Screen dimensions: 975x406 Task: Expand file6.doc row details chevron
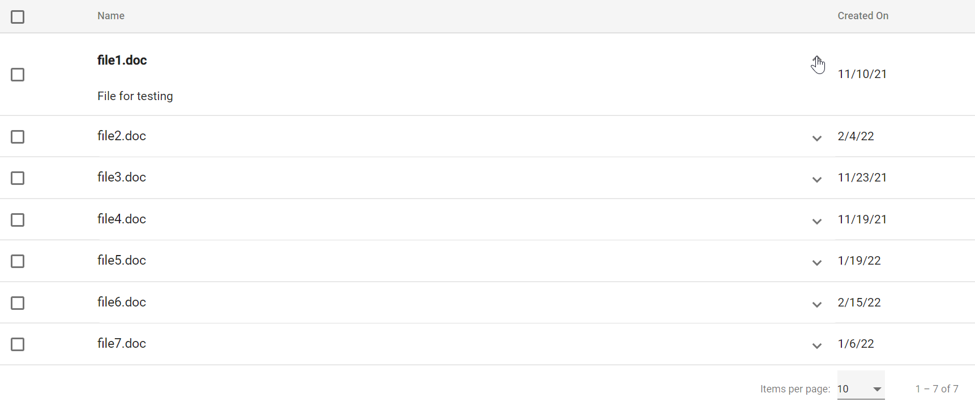pos(816,304)
